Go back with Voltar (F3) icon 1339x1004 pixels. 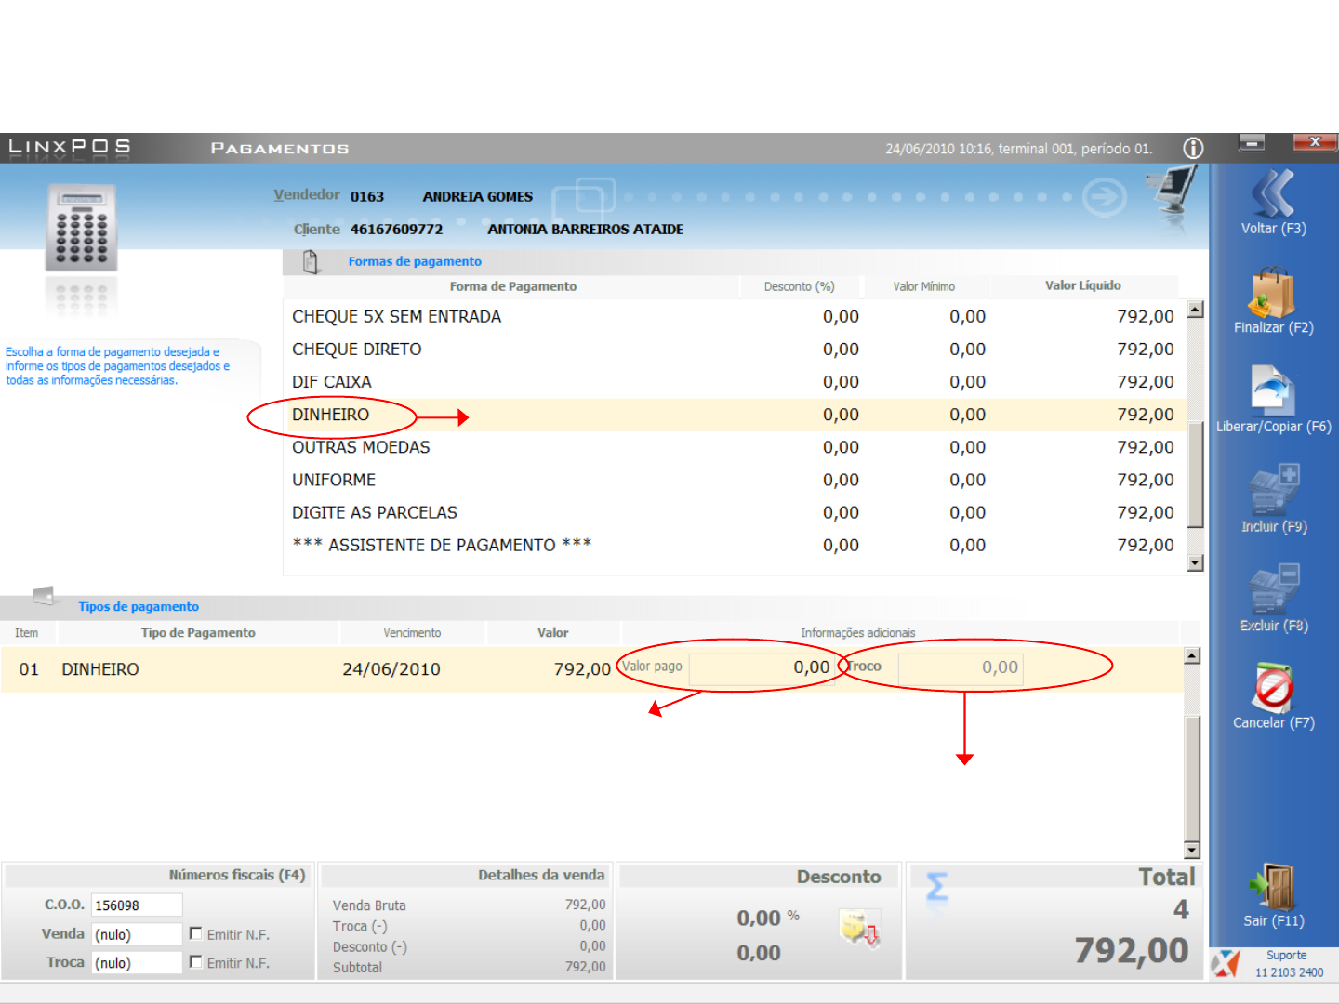coord(1273,195)
